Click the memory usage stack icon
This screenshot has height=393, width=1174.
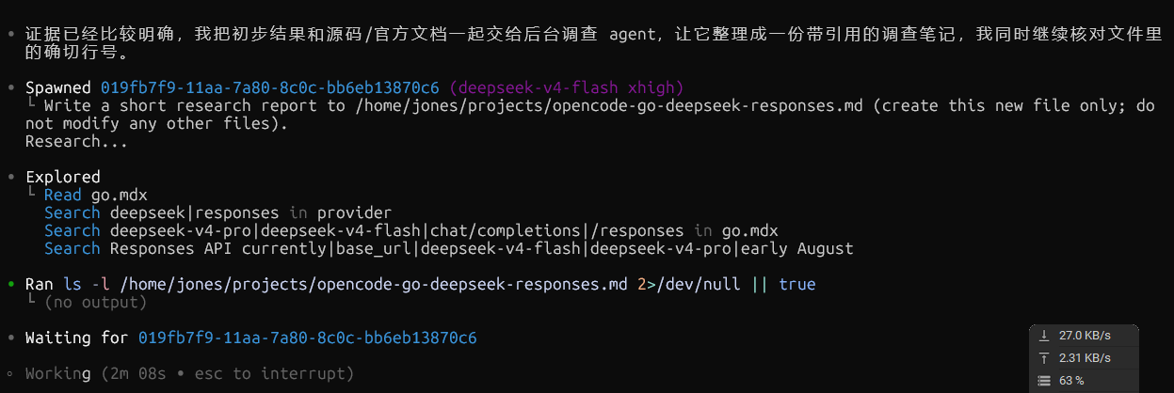coord(1043,381)
